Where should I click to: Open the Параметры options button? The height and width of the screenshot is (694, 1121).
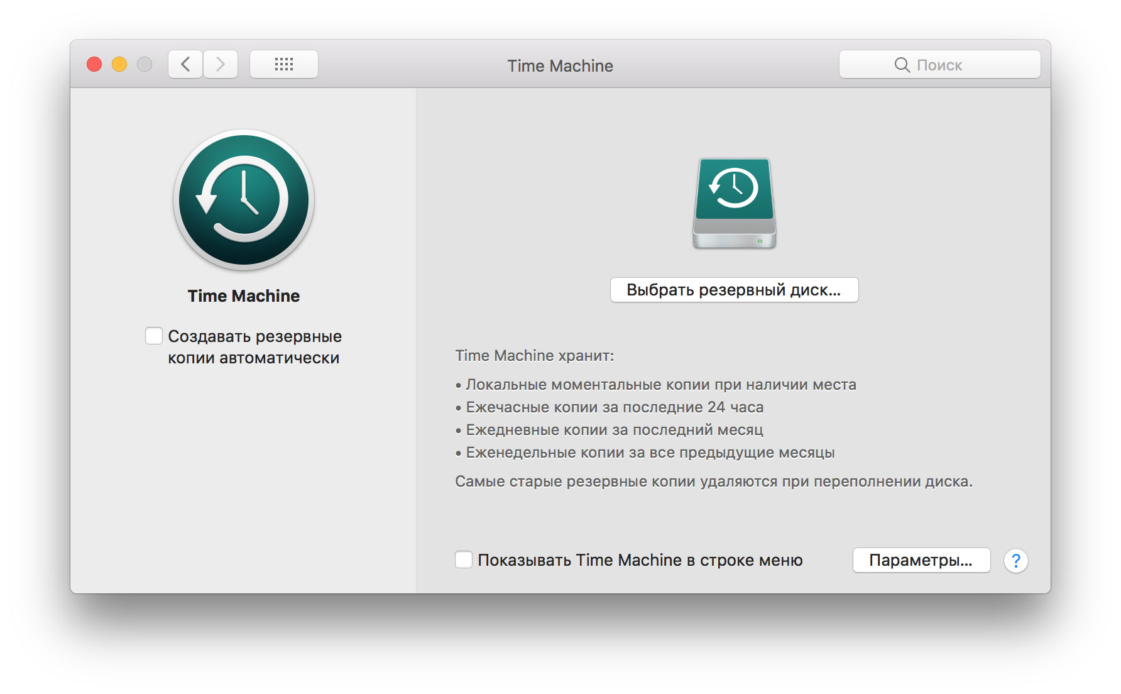tap(921, 560)
